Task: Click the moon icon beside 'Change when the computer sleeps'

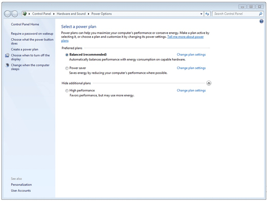Action: click(x=7, y=65)
